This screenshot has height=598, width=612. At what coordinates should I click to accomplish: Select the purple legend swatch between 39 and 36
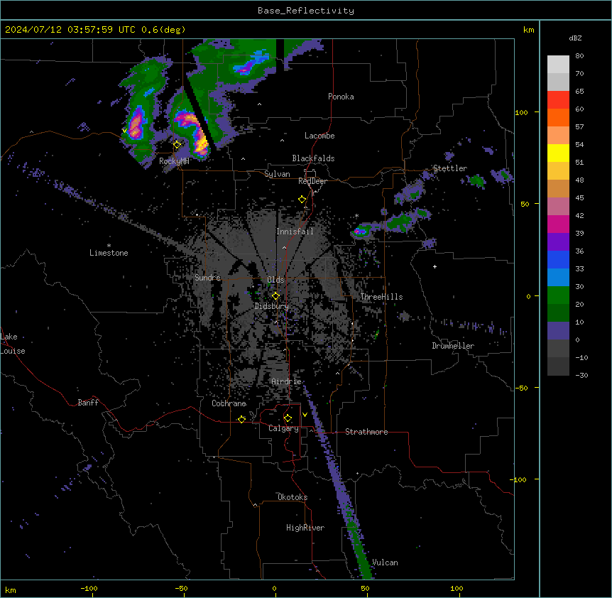[x=558, y=242]
